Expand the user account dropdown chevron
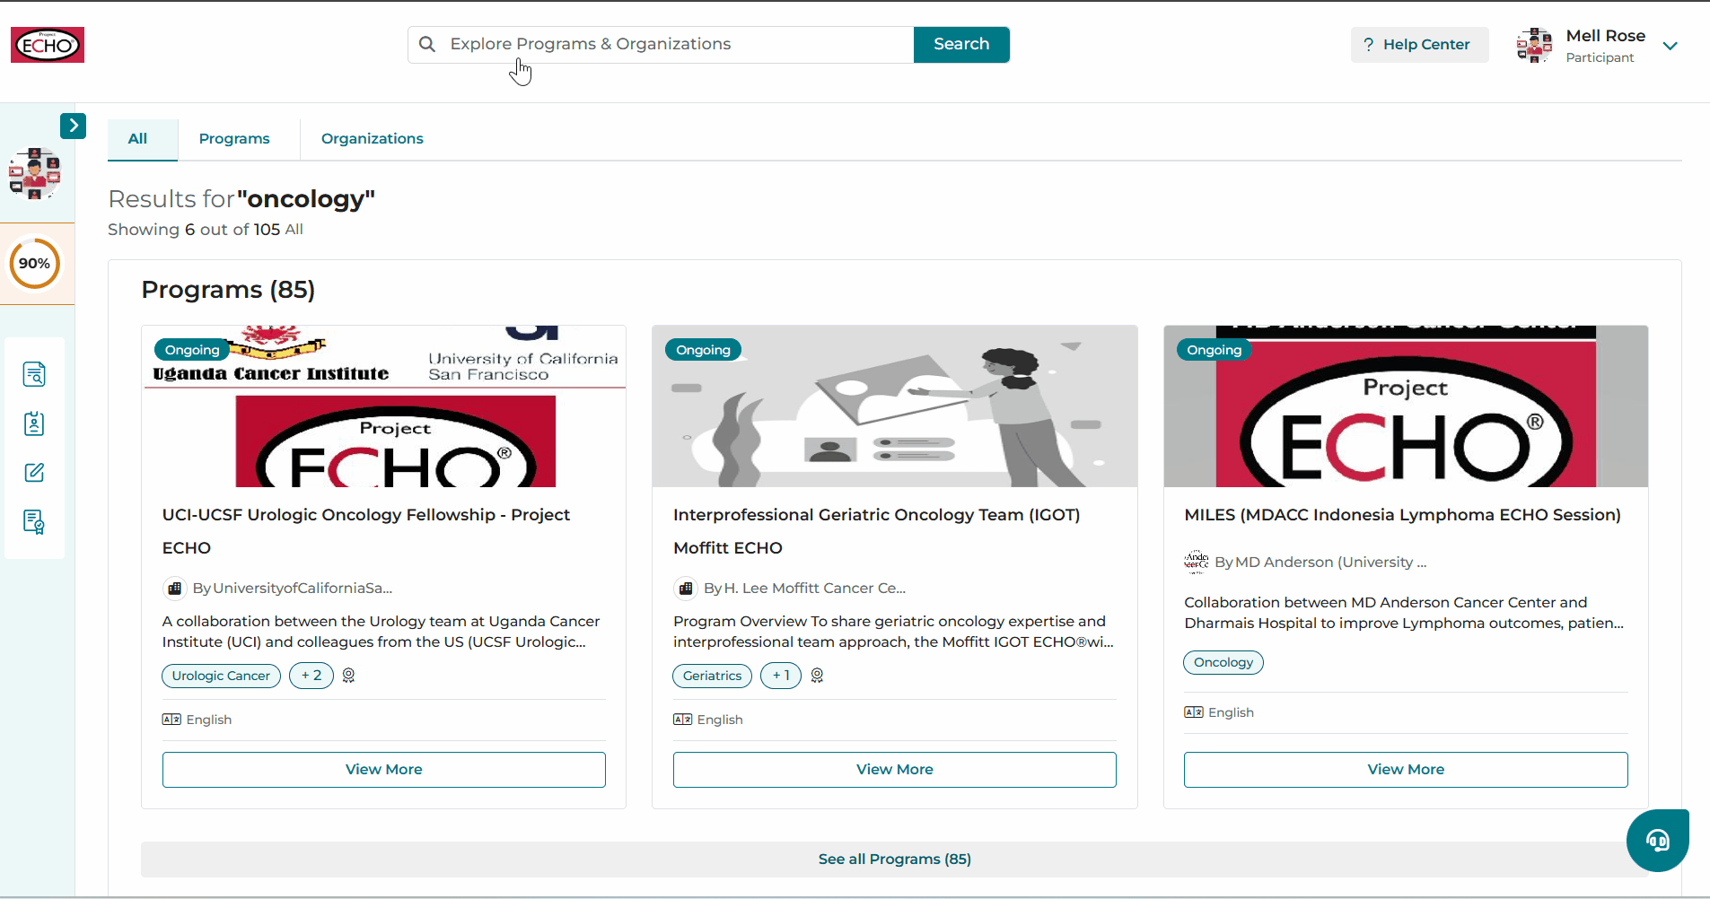 click(1670, 46)
